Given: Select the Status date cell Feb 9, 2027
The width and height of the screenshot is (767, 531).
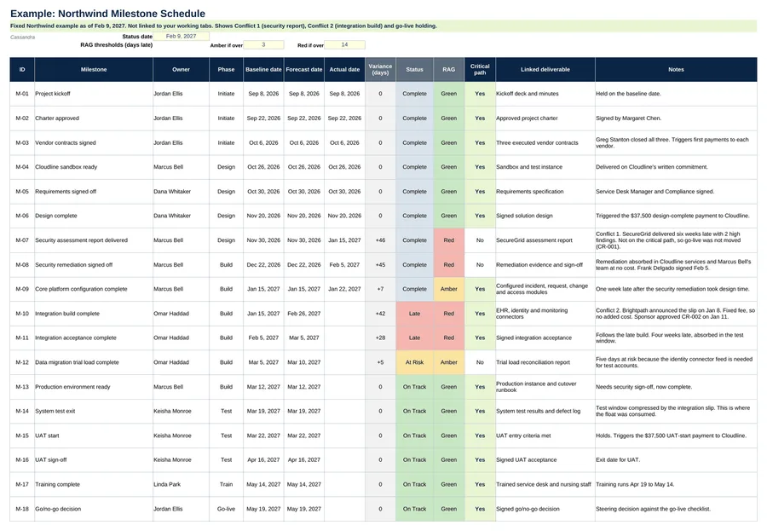Looking at the screenshot, I should pyautogui.click(x=181, y=36).
